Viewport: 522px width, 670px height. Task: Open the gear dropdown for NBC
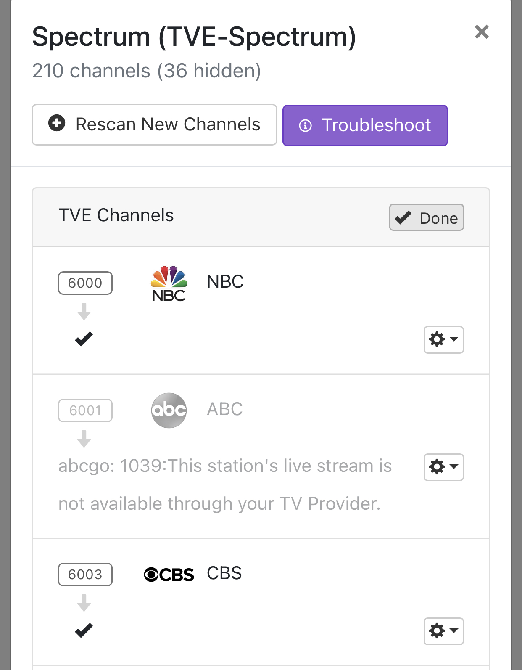[443, 339]
